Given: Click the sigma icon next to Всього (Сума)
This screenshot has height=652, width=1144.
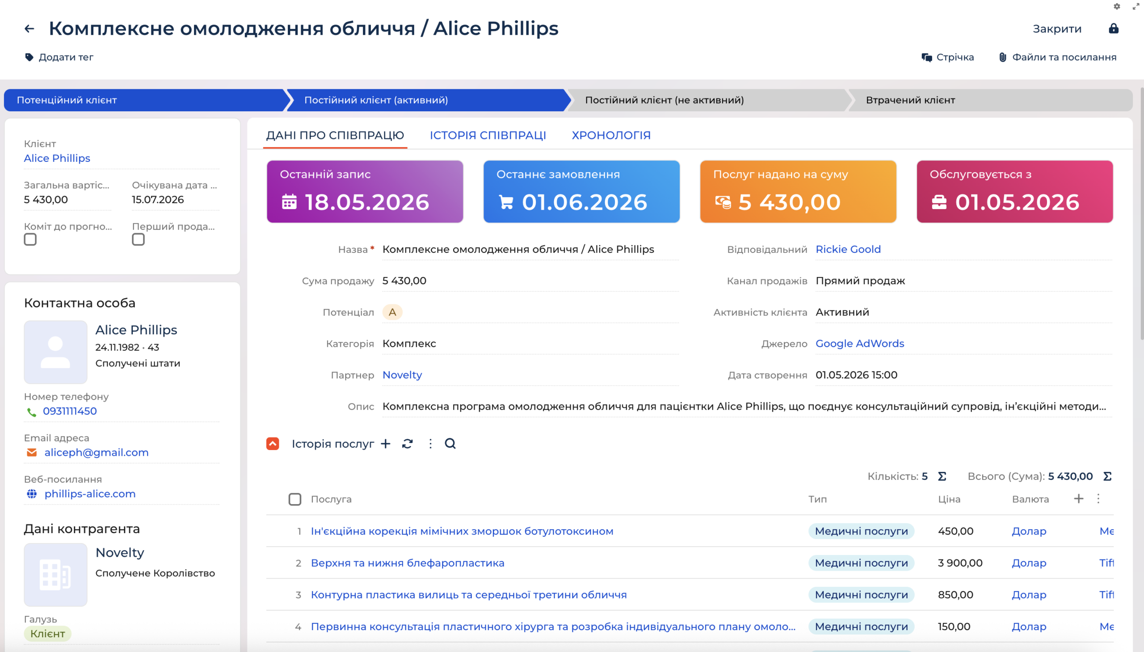Looking at the screenshot, I should (x=1107, y=476).
